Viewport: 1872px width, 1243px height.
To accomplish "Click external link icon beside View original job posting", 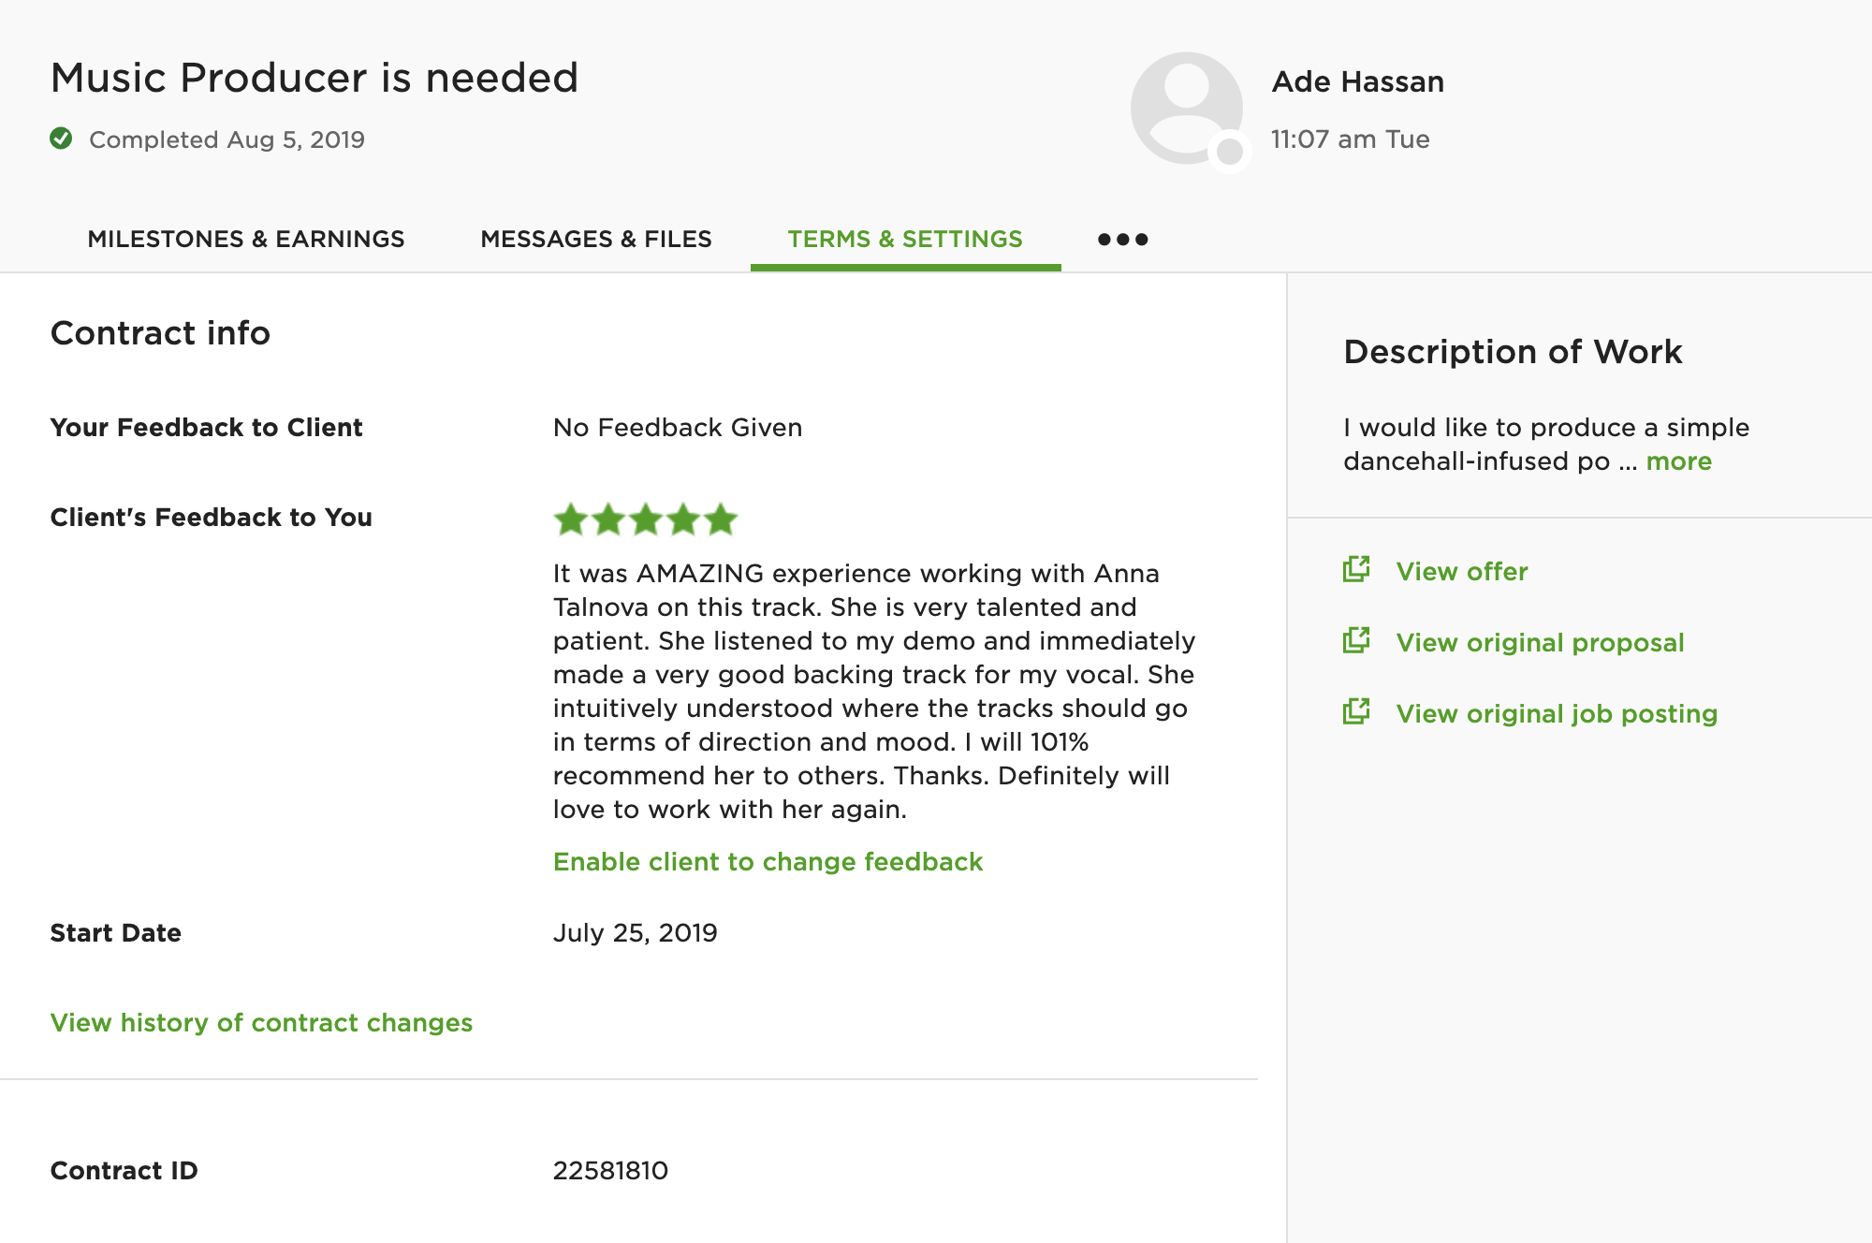I will 1356,711.
